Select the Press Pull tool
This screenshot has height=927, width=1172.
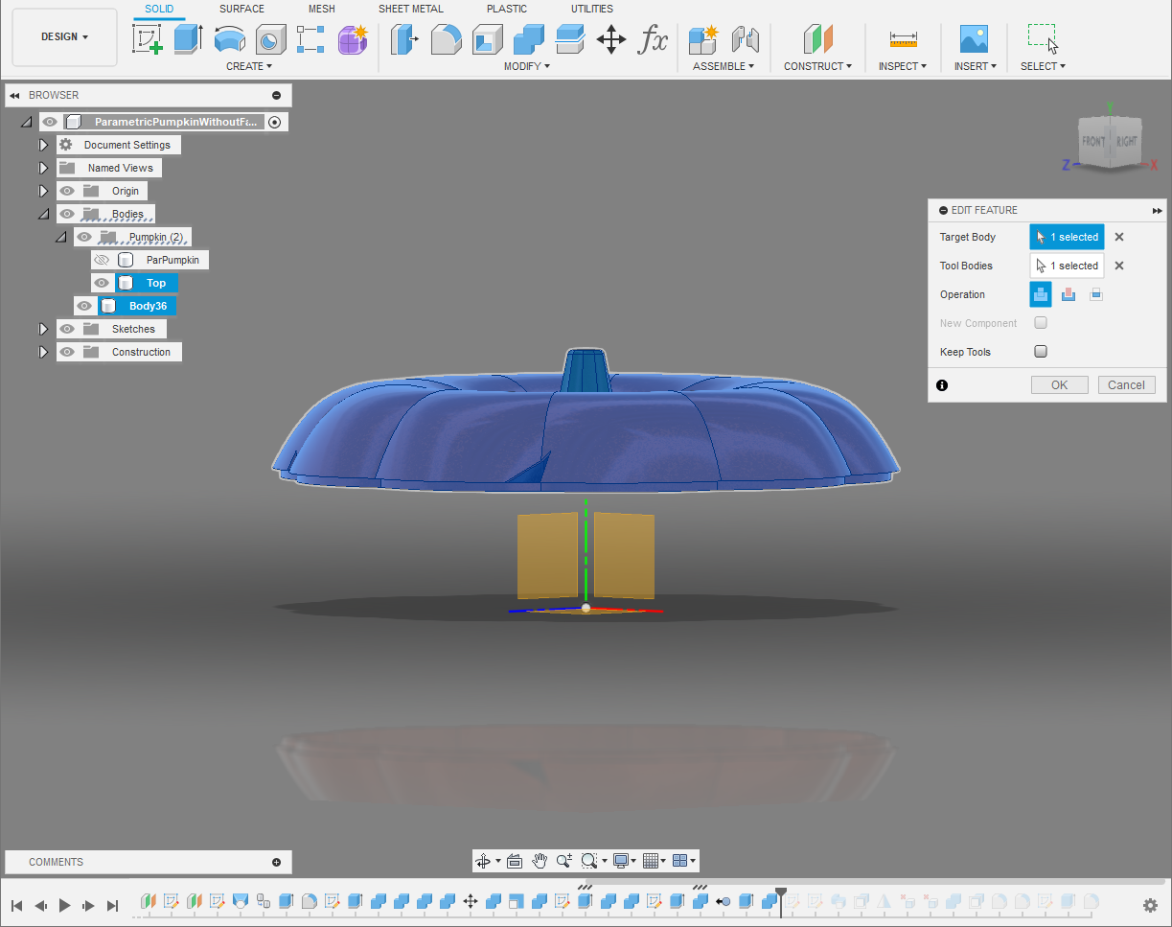click(x=405, y=39)
